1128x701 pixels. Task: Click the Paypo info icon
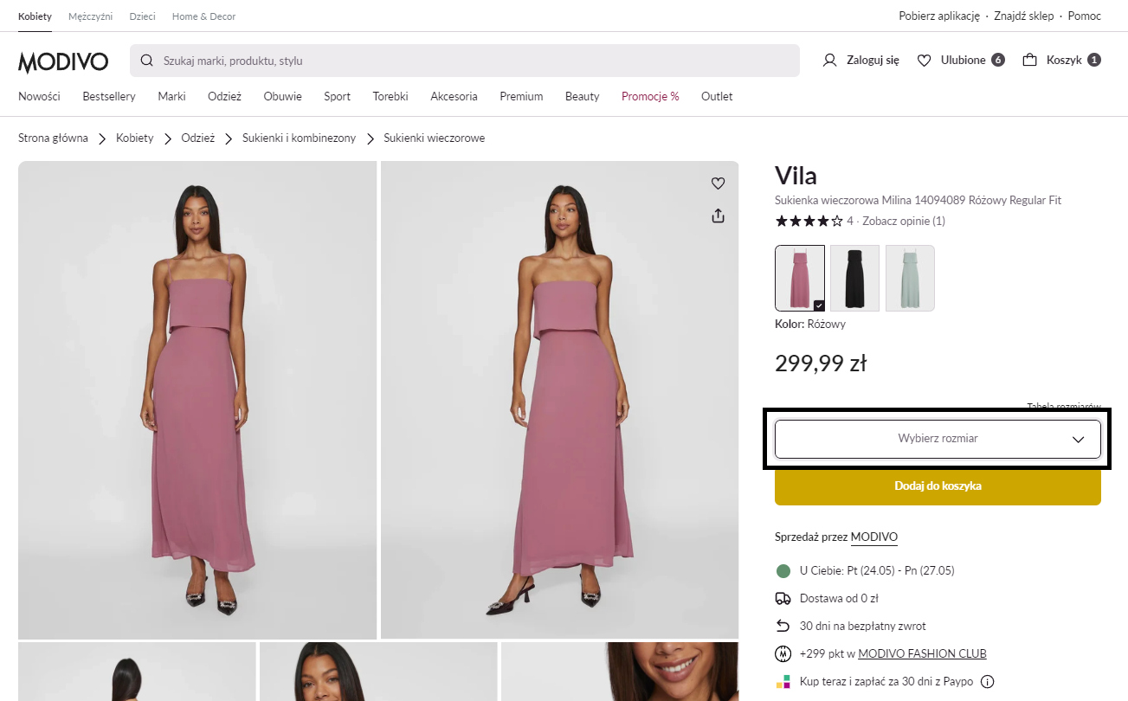click(986, 682)
